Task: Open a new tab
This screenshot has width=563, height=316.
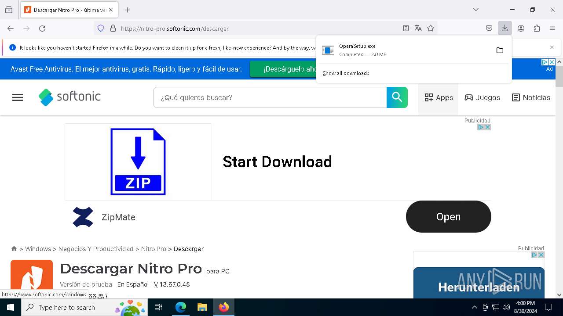Action: tap(127, 10)
